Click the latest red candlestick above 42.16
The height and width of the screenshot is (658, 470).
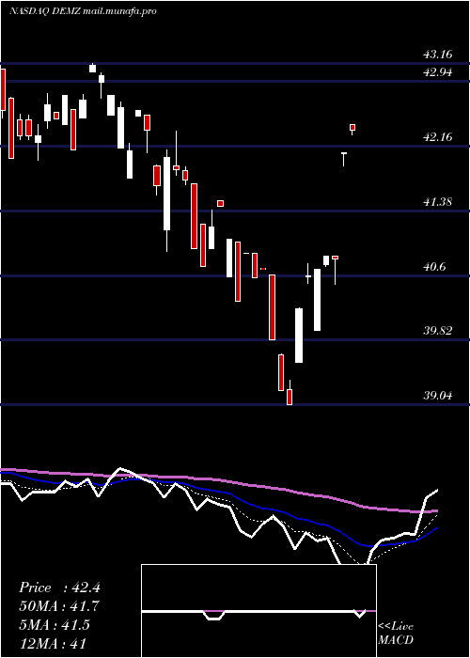(352, 127)
